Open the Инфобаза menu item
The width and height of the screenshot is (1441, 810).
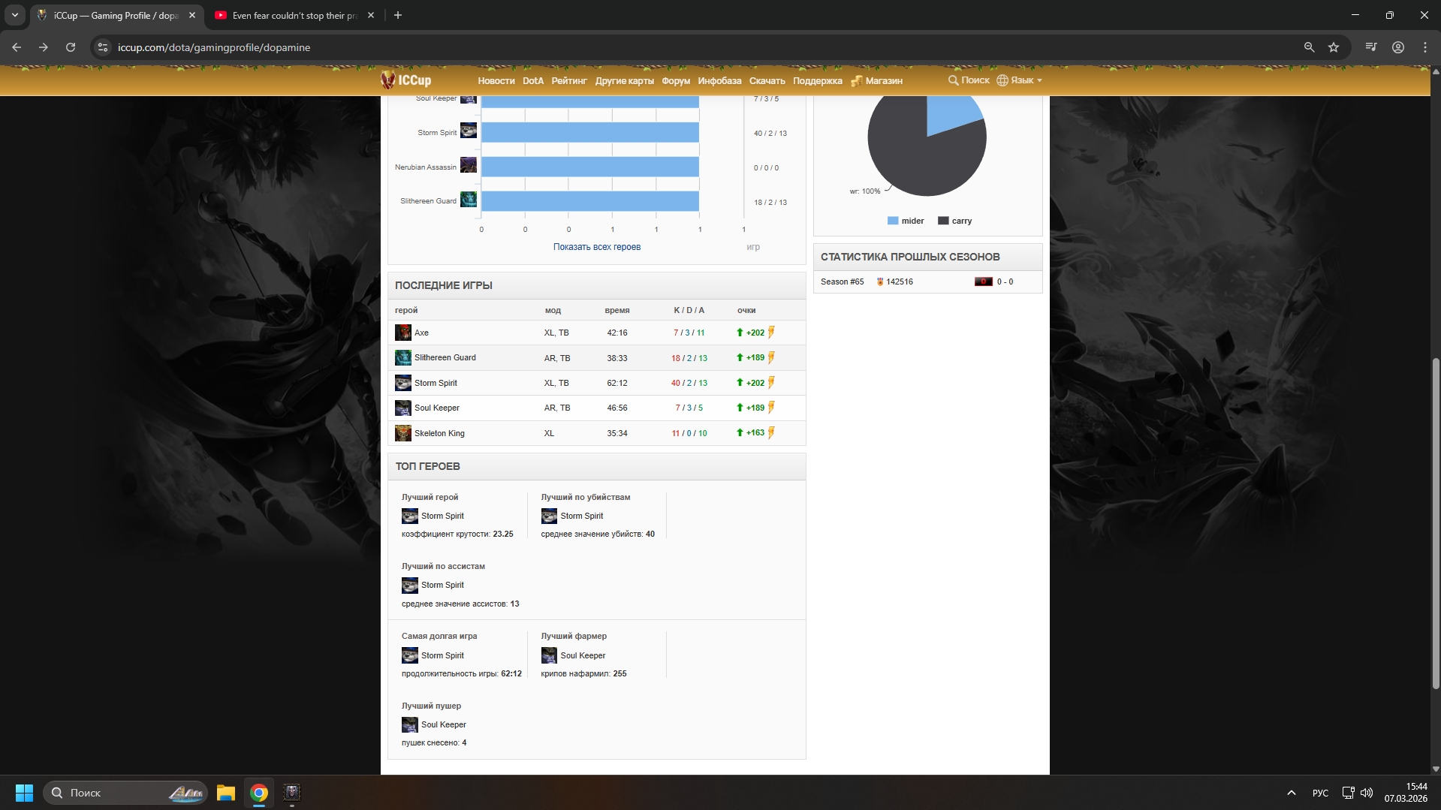[x=719, y=81]
